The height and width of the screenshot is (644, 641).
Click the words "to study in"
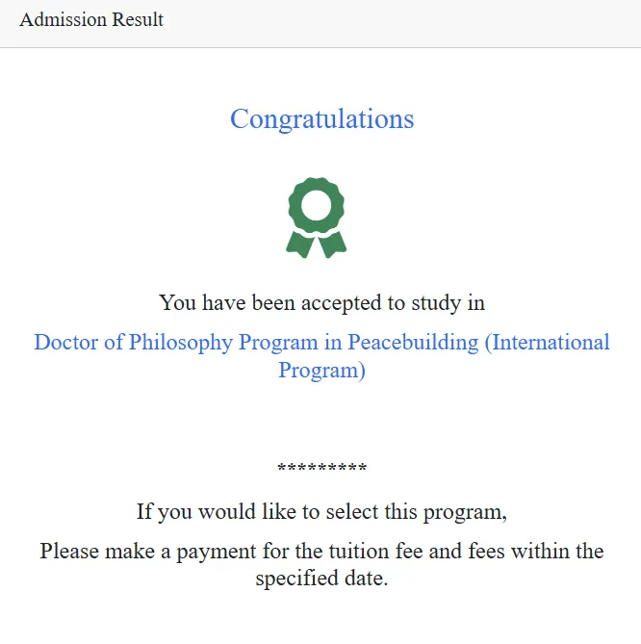click(x=436, y=302)
